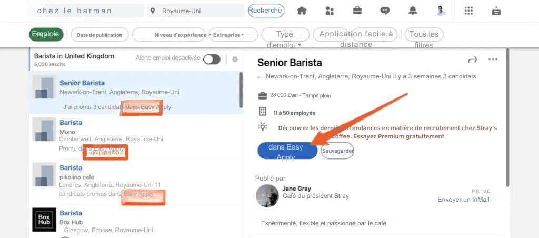The image size is (539, 238).
Task: Open job alert settings gear icon
Action: [235, 59]
